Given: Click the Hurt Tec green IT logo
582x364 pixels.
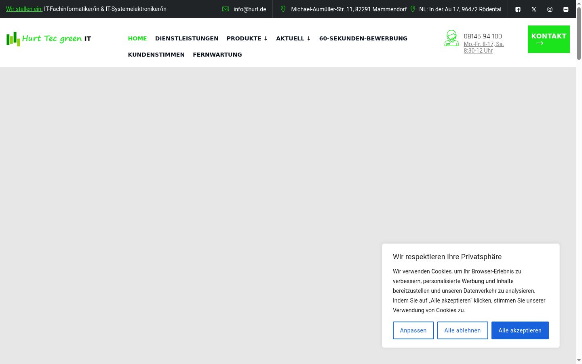Looking at the screenshot, I should (48, 39).
